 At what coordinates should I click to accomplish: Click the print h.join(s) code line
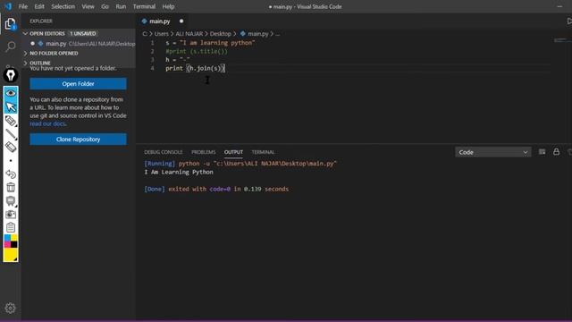(195, 68)
